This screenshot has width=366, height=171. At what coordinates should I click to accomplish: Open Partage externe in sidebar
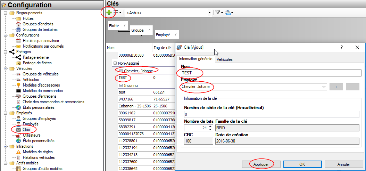pos(35,57)
